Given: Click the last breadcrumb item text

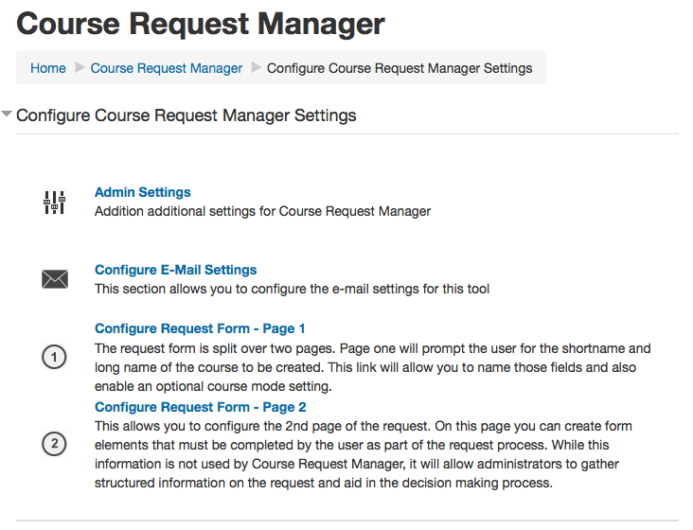Looking at the screenshot, I should (x=400, y=68).
